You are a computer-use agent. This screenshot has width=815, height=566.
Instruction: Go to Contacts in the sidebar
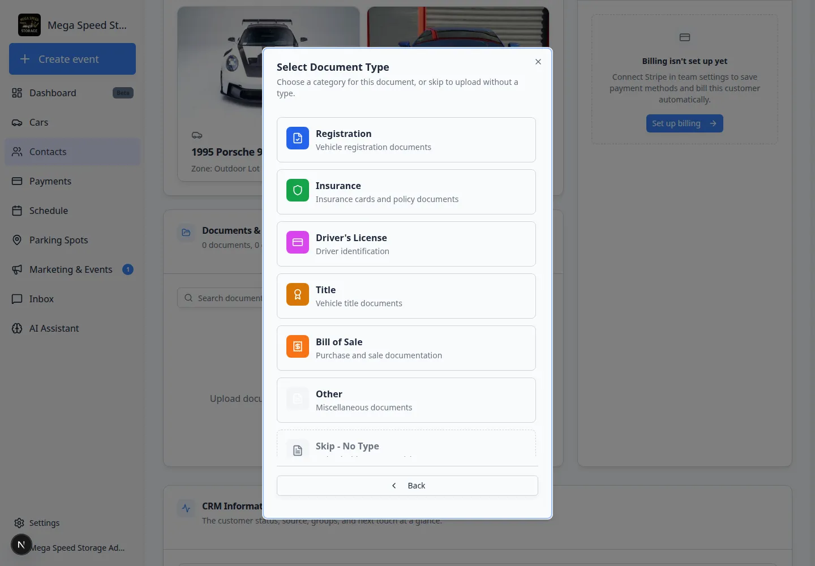pyautogui.click(x=72, y=152)
